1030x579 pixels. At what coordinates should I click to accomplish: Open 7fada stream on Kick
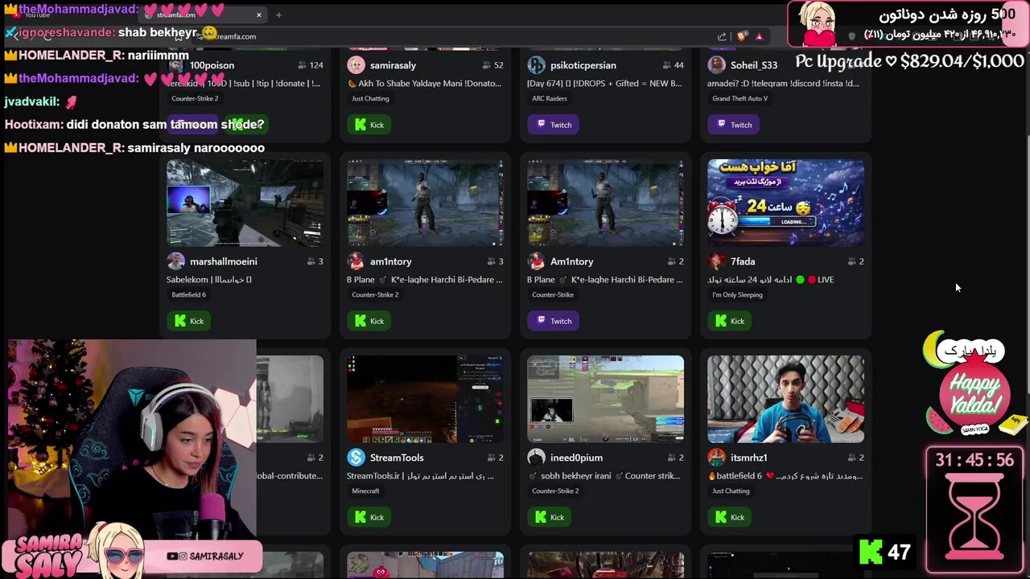(x=730, y=321)
